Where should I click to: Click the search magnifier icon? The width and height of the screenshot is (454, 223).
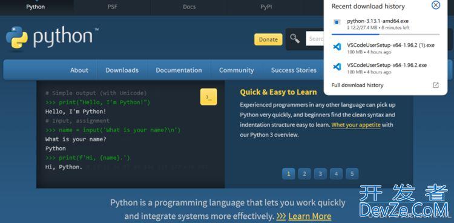pyautogui.click(x=295, y=39)
